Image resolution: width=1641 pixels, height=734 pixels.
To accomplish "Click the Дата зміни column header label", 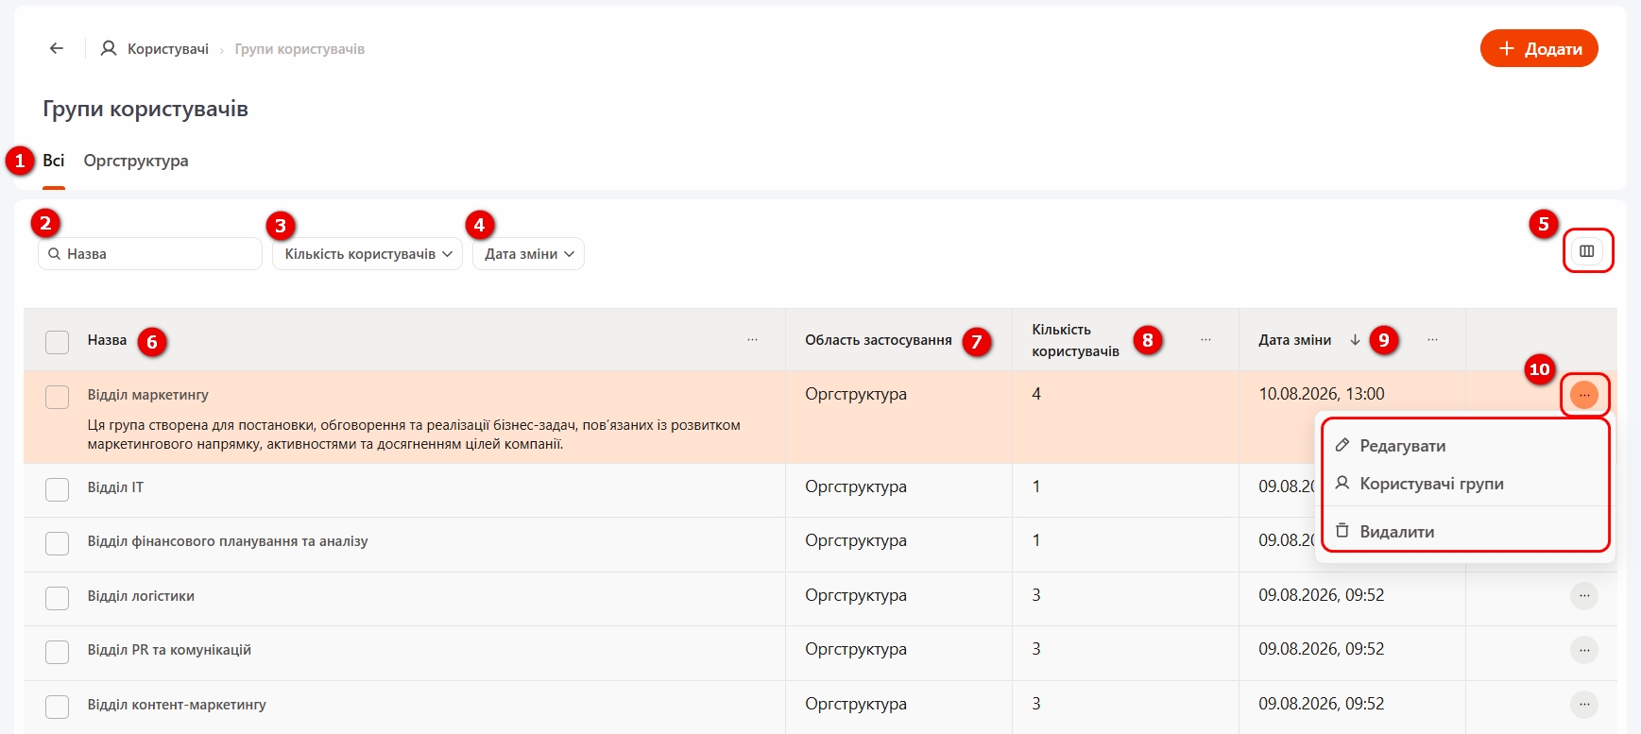I will tap(1295, 340).
